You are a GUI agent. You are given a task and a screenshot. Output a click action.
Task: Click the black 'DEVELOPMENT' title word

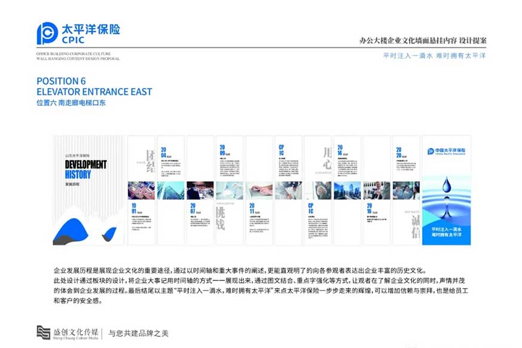point(86,164)
